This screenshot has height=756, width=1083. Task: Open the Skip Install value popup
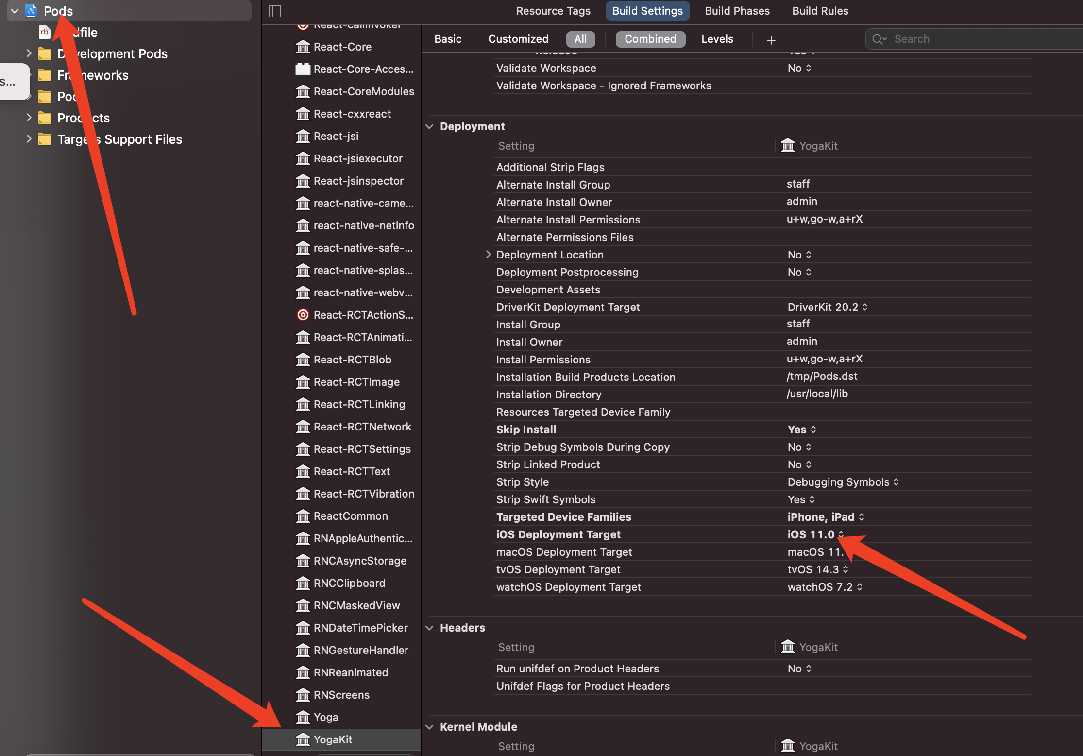point(802,430)
